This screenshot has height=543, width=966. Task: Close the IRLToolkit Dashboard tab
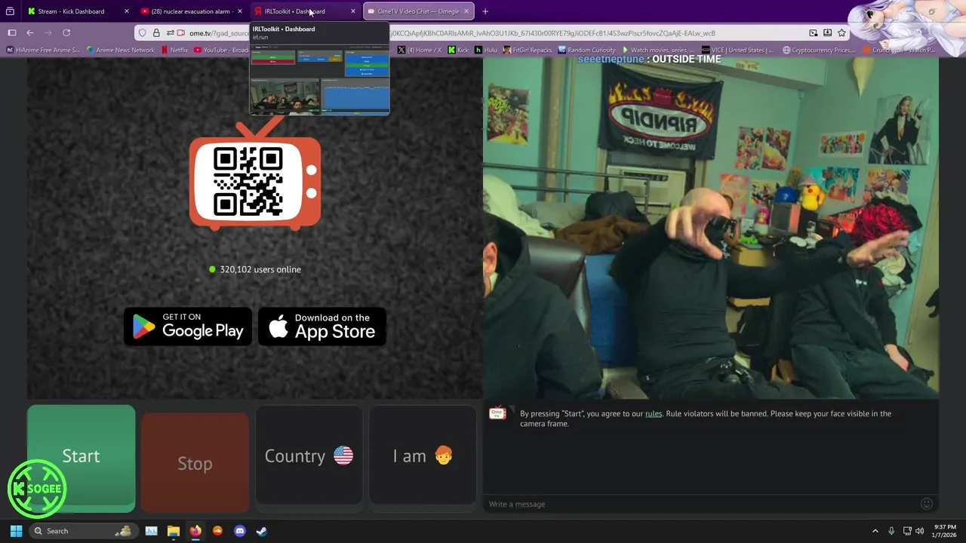[x=352, y=11]
